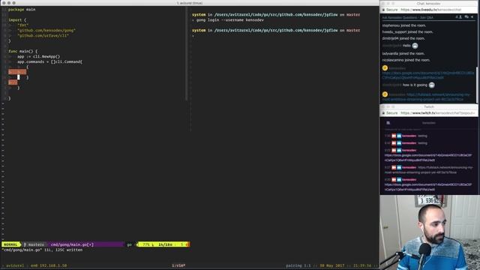
Task: Click the NORMAL mode indicator in Vim status line
Action: click(10, 244)
